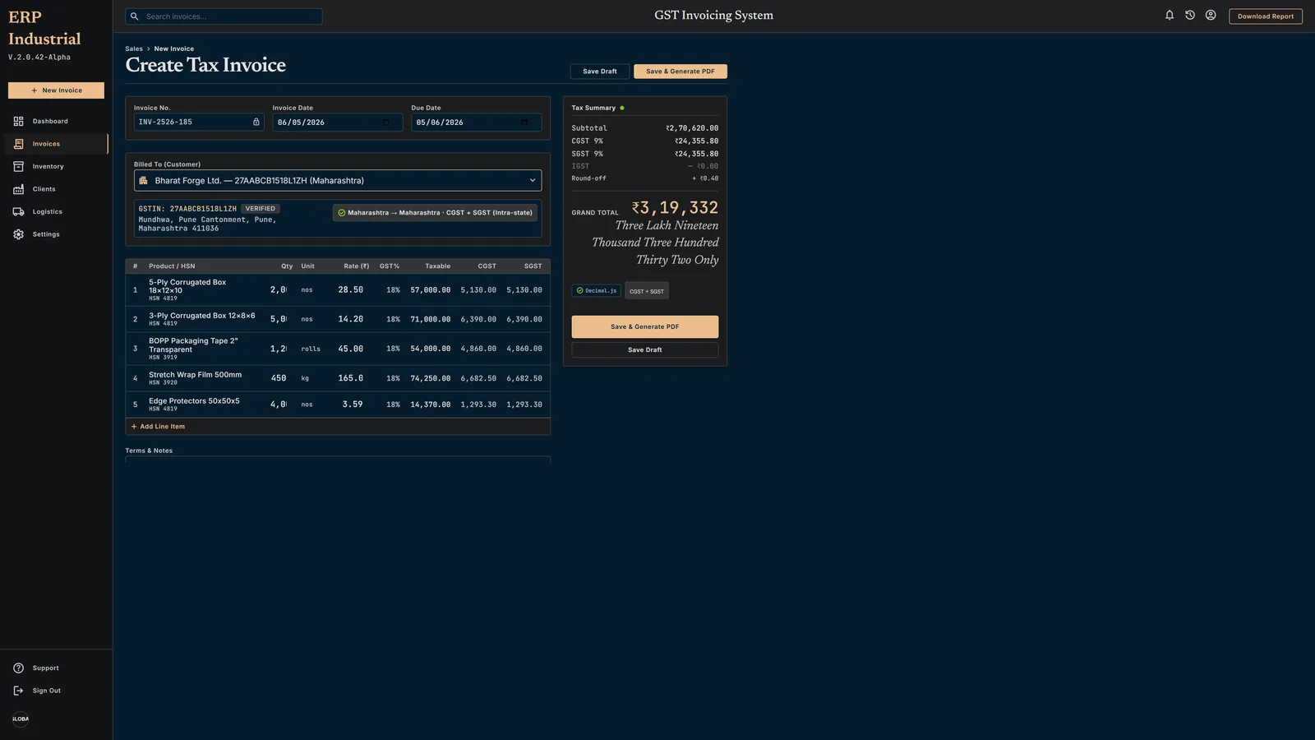Change GST% for 3-Ply Corrugated Box

point(393,319)
